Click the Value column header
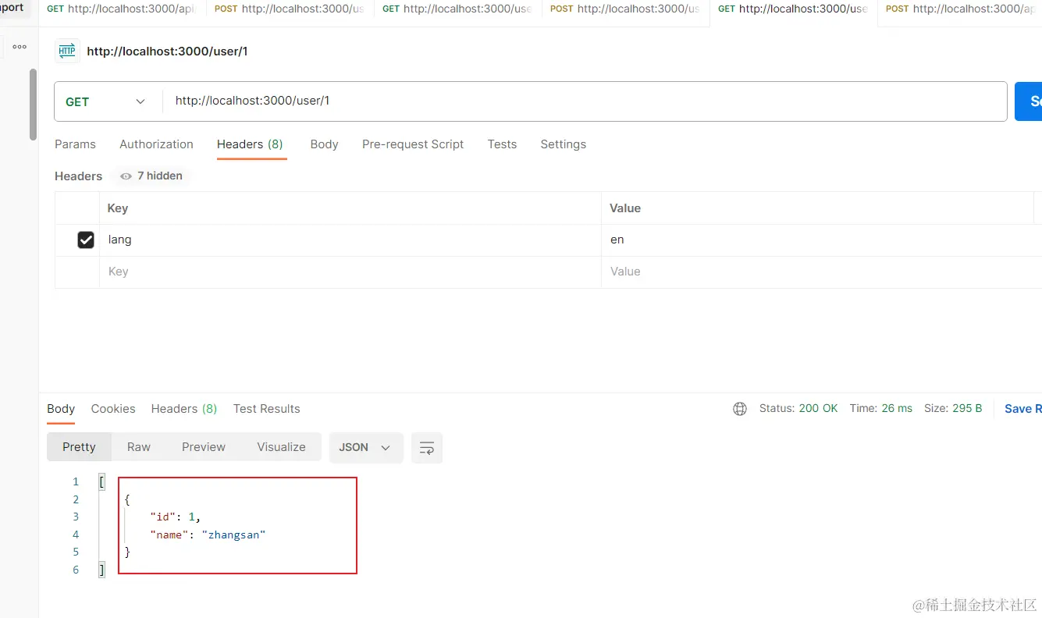1042x618 pixels. (817, 208)
